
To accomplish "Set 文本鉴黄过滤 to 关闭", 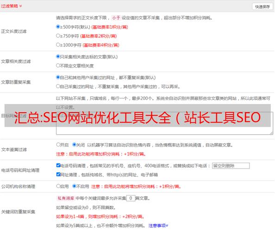I will (x=74, y=145).
